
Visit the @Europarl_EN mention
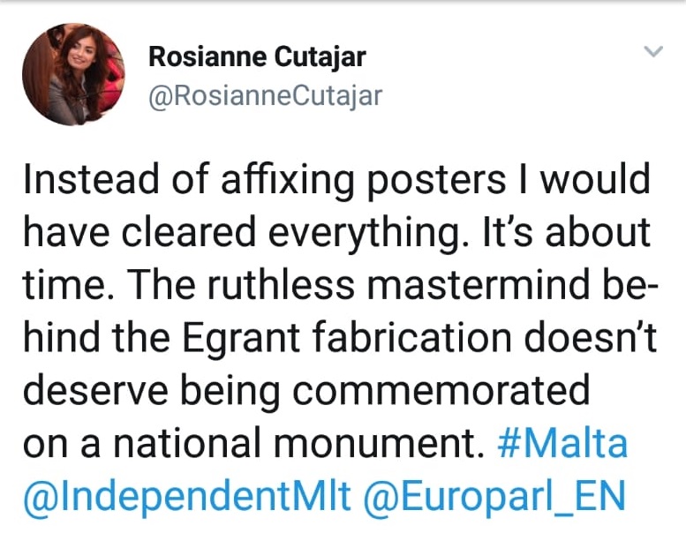coord(494,496)
